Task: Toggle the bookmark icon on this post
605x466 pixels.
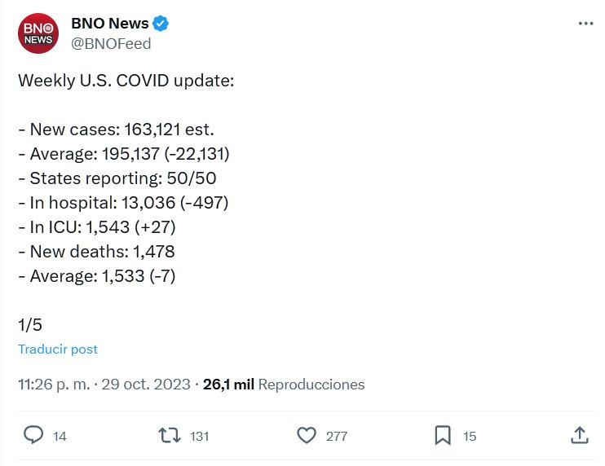Action: (x=443, y=436)
